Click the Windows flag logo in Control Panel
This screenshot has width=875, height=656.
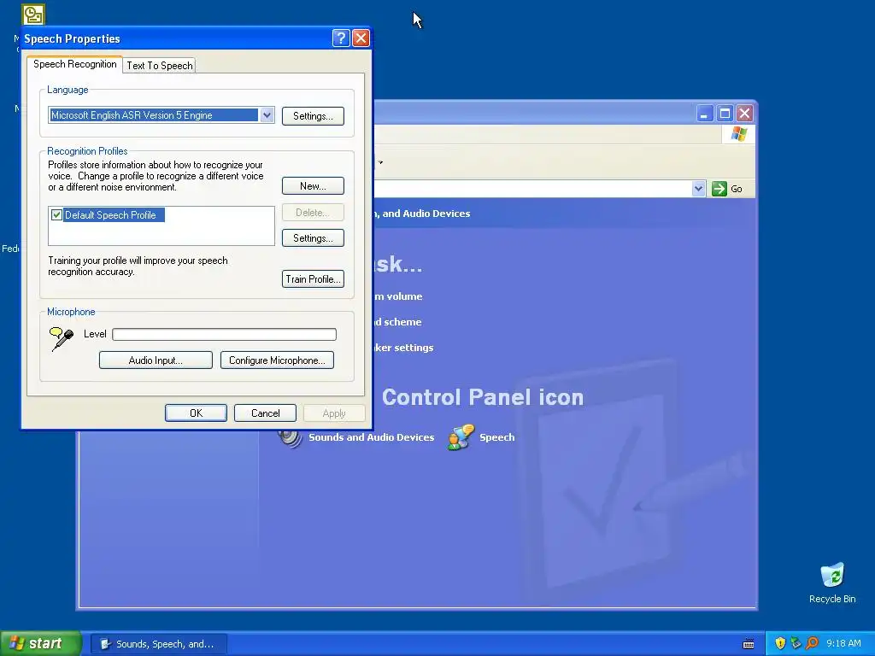[x=738, y=134]
